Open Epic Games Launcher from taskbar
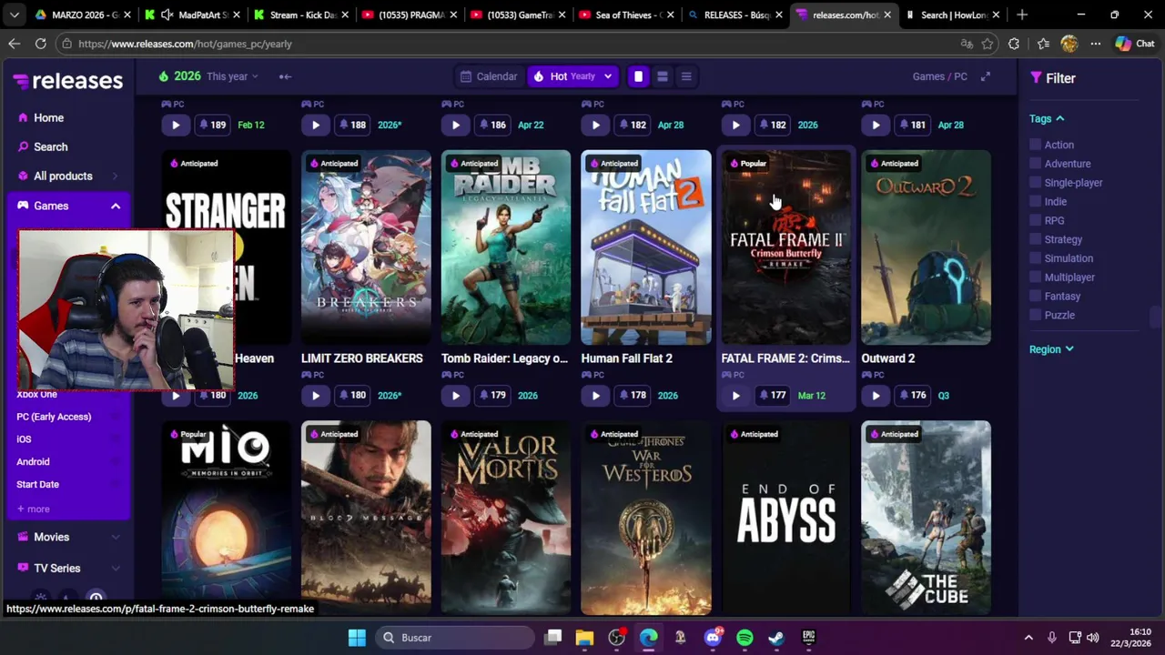1165x655 pixels. [x=808, y=638]
